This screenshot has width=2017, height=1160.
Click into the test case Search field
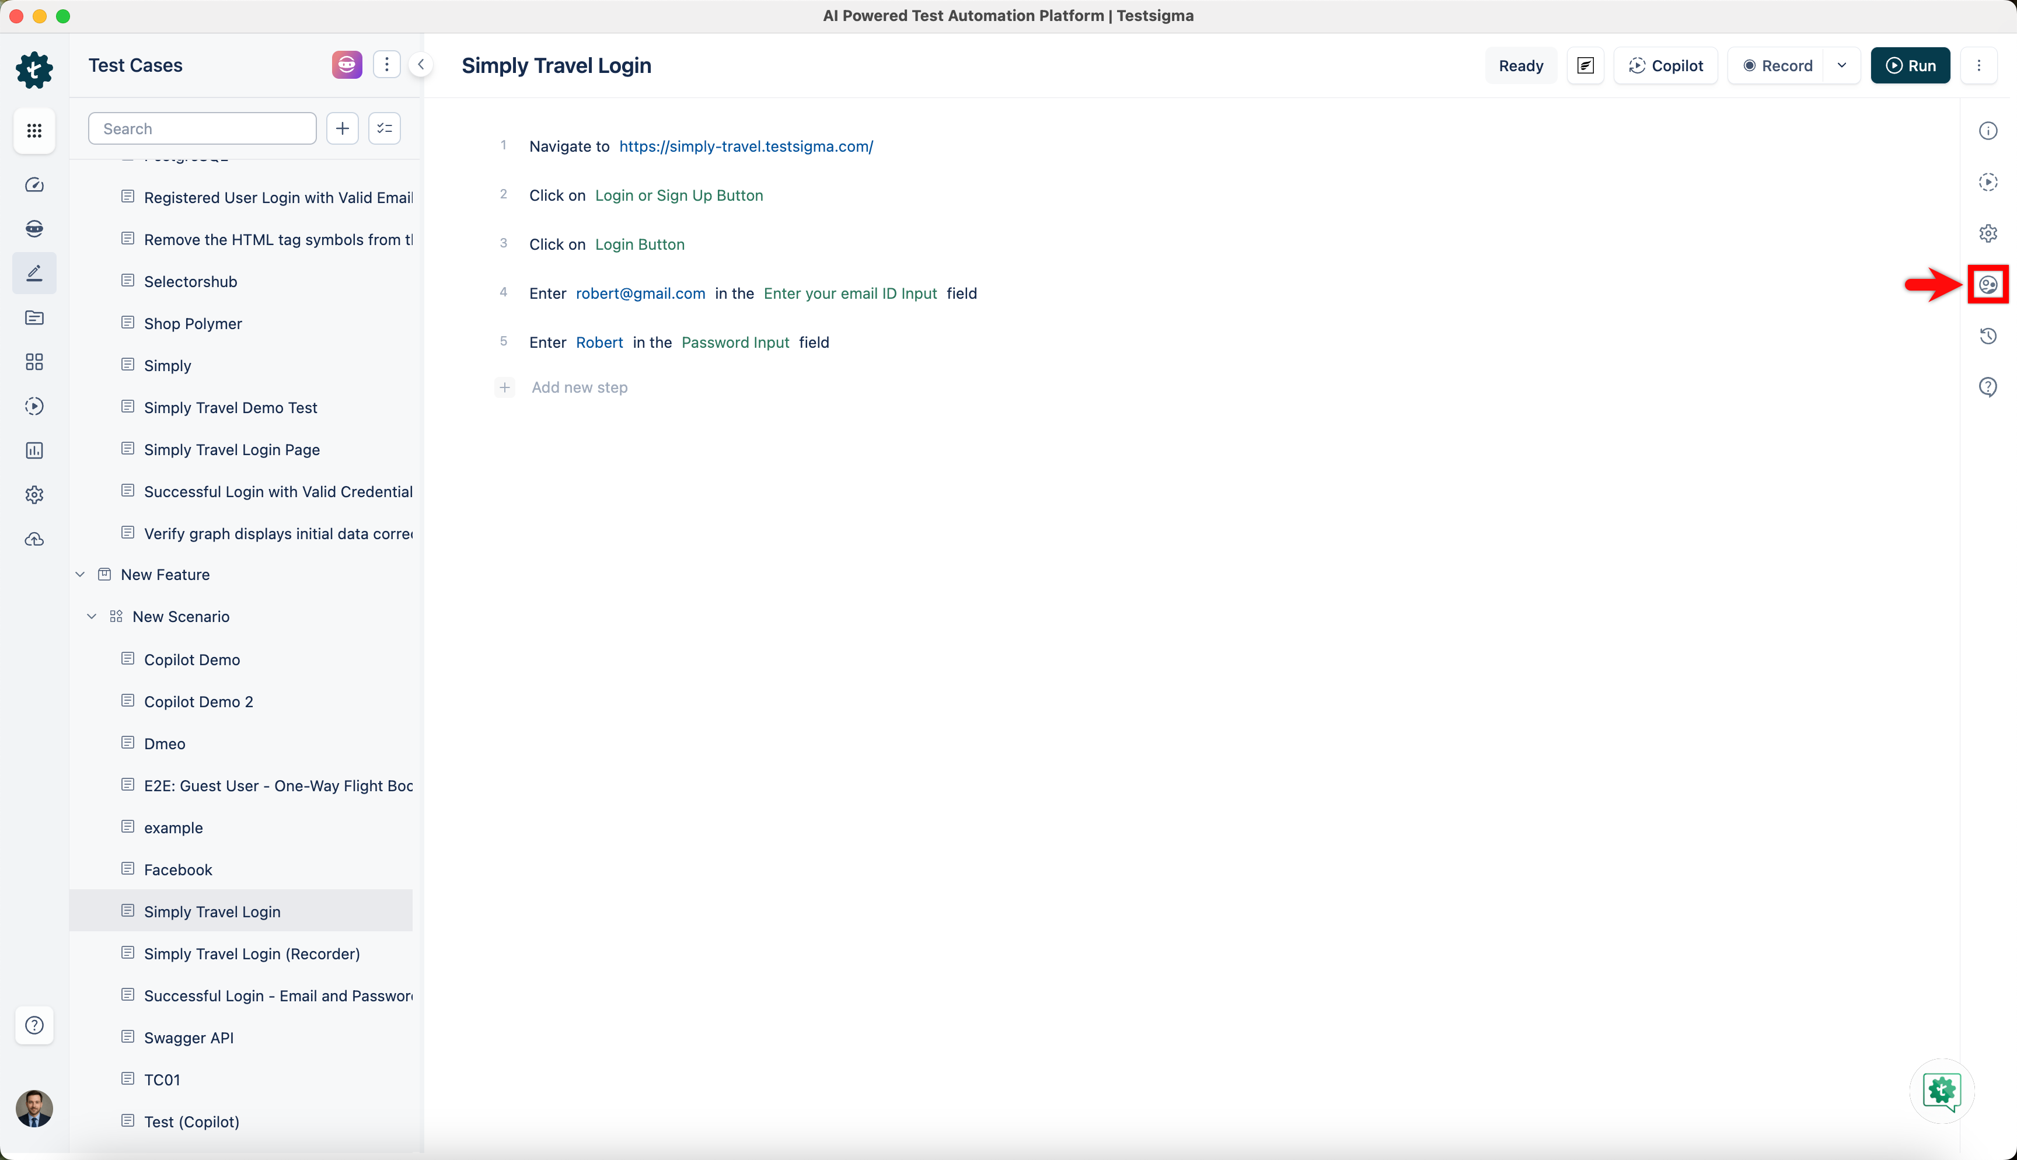point(203,128)
